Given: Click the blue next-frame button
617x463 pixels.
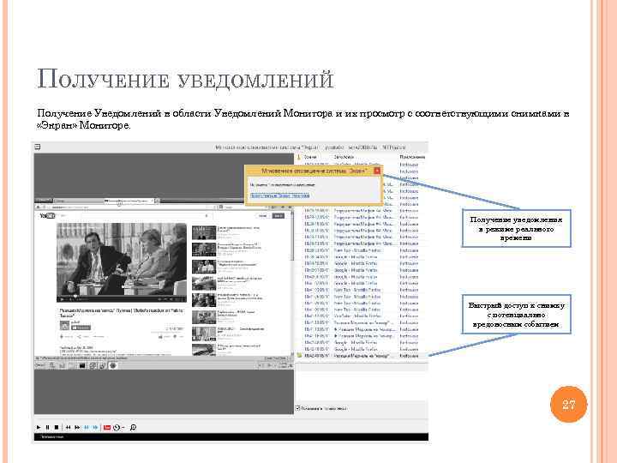Looking at the screenshot, I should 95,427.
